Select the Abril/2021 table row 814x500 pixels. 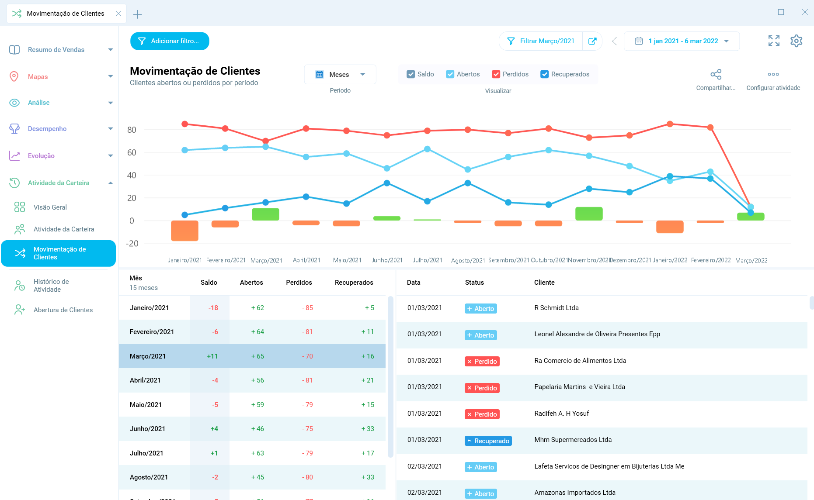pyautogui.click(x=252, y=380)
